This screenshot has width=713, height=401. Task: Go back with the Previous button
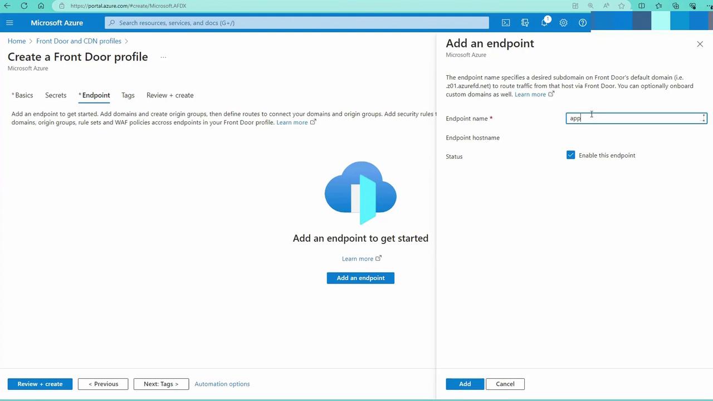[x=103, y=384]
